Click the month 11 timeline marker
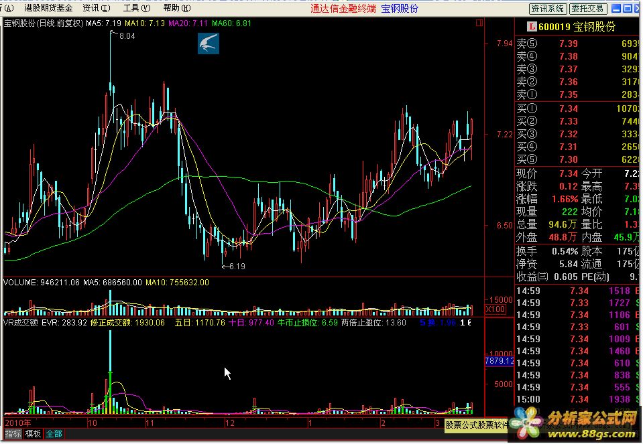643x444 pixels. (150, 423)
